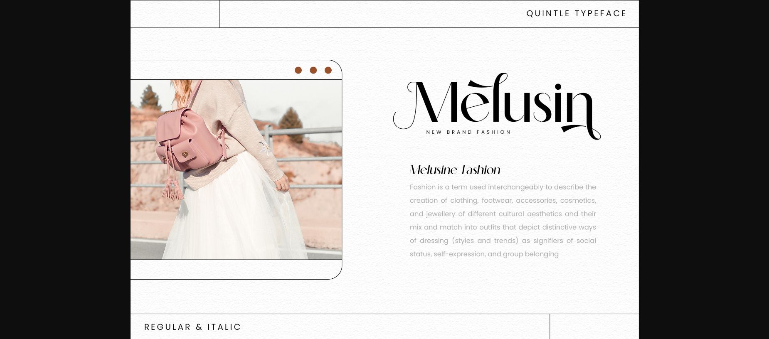Click the third brown dot in mockup window
This screenshot has width=769, height=339.
(x=328, y=70)
